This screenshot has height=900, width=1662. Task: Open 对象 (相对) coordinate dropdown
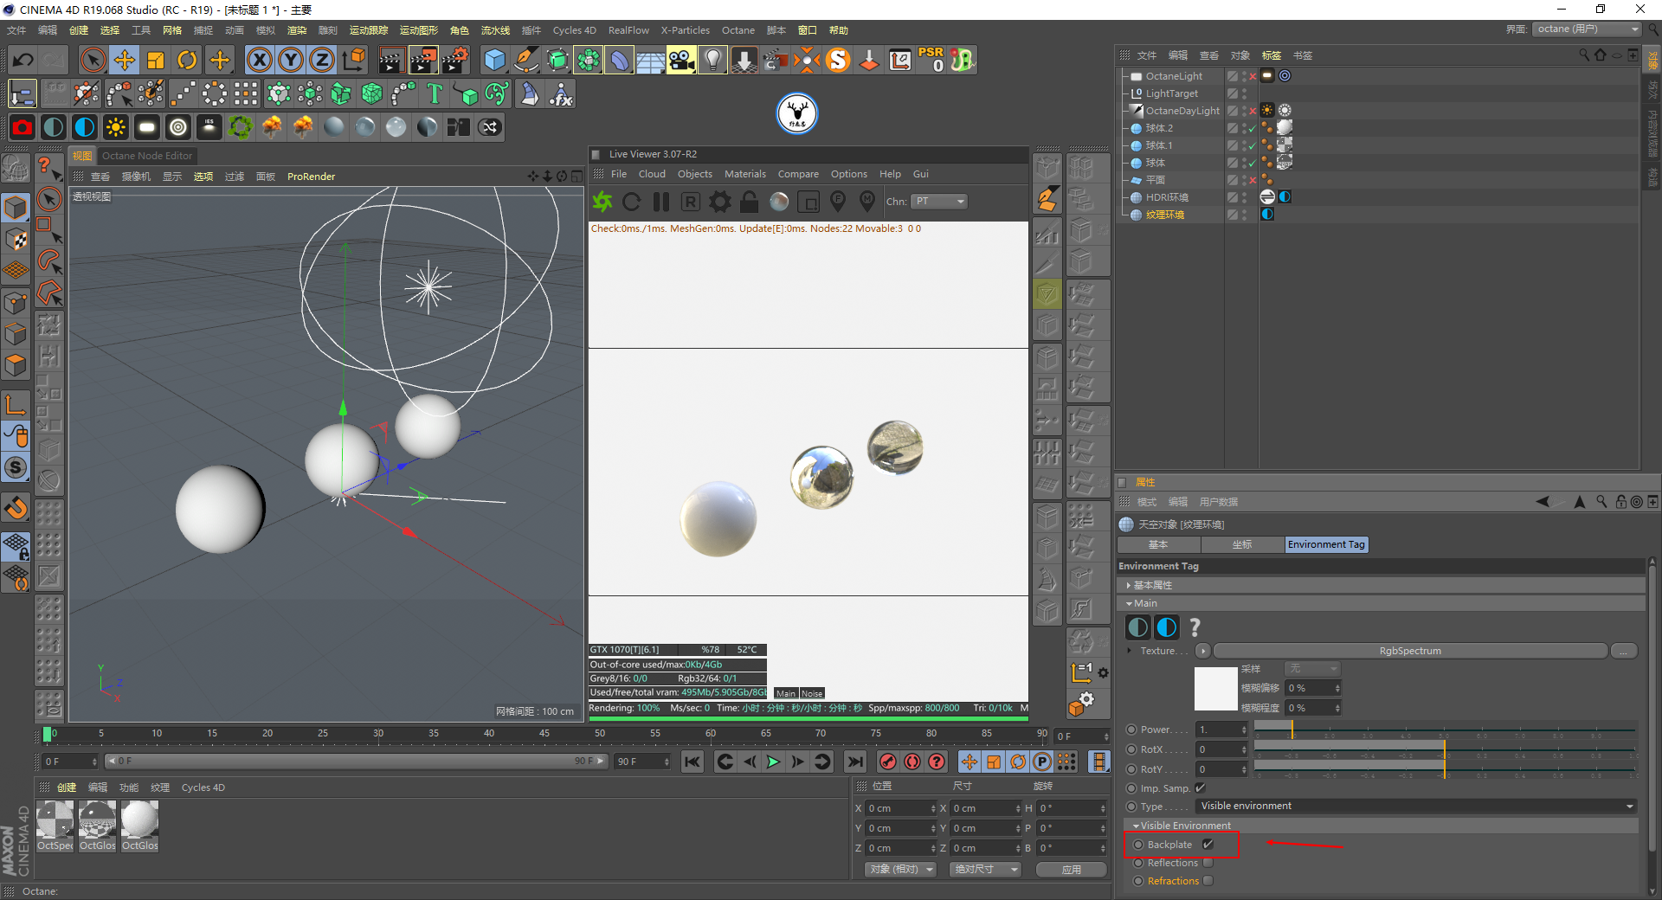901,869
